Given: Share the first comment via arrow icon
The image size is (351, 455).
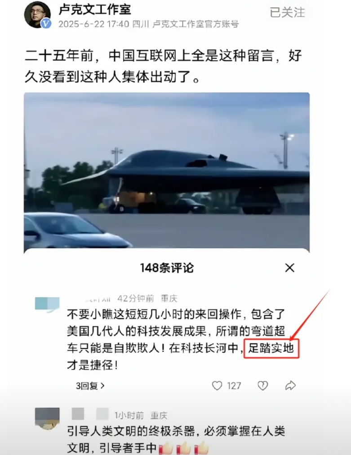Looking at the screenshot, I should pos(290,386).
